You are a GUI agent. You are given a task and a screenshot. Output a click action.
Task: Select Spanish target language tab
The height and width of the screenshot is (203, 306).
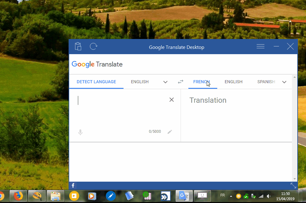266,82
